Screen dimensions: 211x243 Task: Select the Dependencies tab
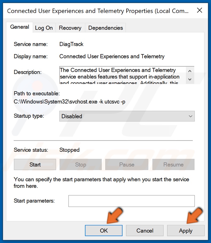point(105,28)
